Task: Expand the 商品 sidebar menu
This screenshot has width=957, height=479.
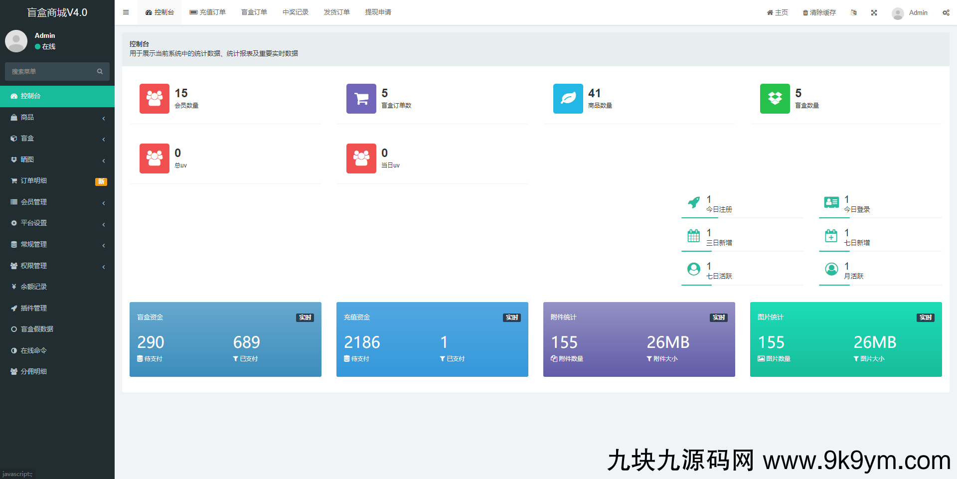Action: click(x=57, y=118)
